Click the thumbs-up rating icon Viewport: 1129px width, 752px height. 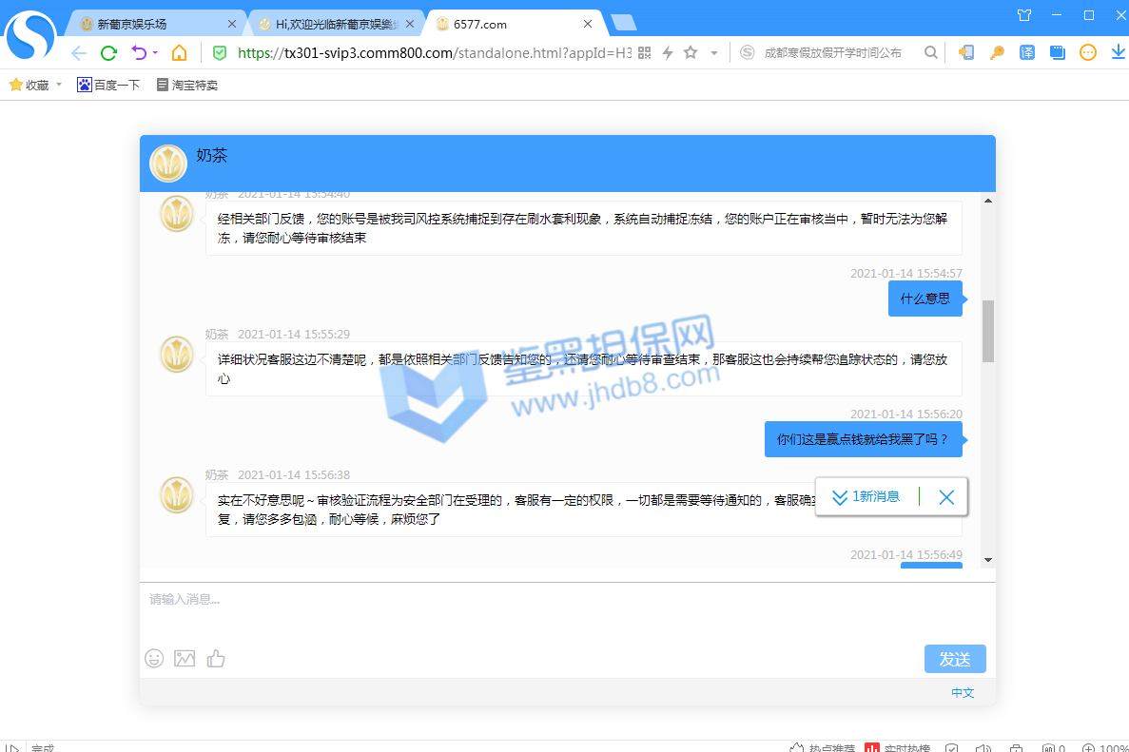coord(216,658)
